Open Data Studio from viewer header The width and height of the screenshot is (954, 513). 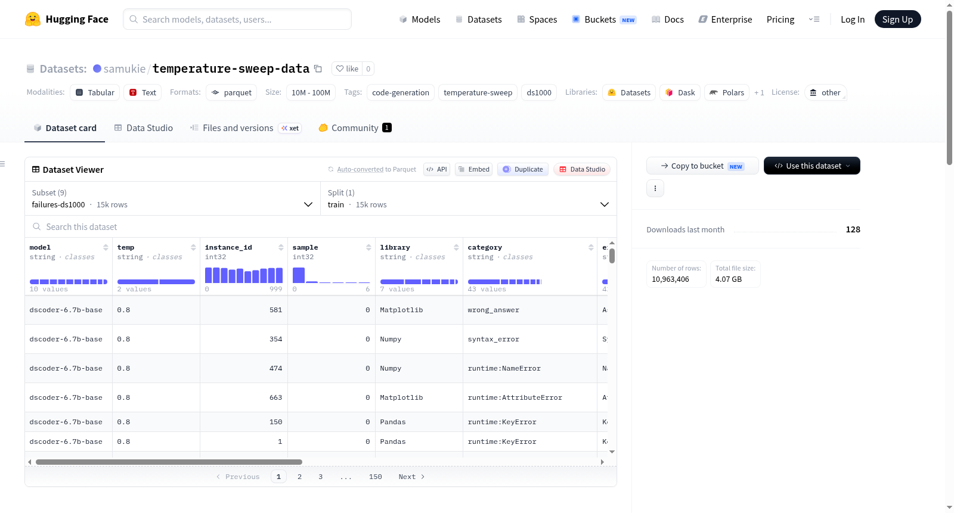(x=582, y=169)
